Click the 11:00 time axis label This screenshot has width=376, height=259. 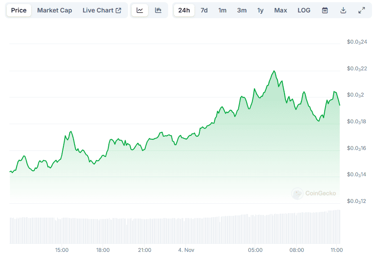point(336,250)
